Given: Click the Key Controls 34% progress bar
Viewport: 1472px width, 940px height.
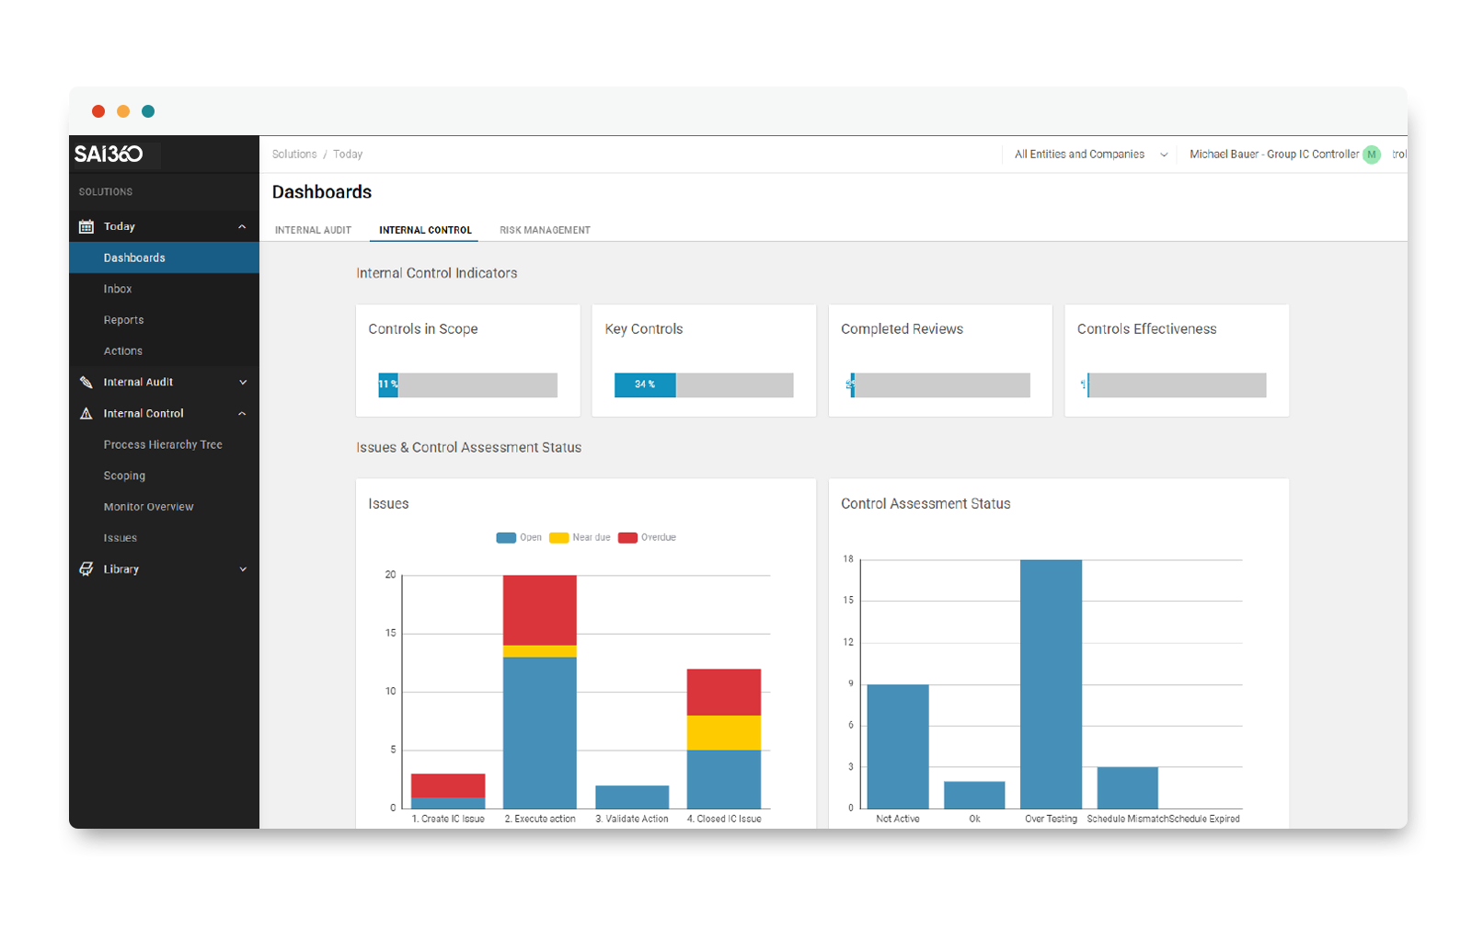Looking at the screenshot, I should [704, 384].
